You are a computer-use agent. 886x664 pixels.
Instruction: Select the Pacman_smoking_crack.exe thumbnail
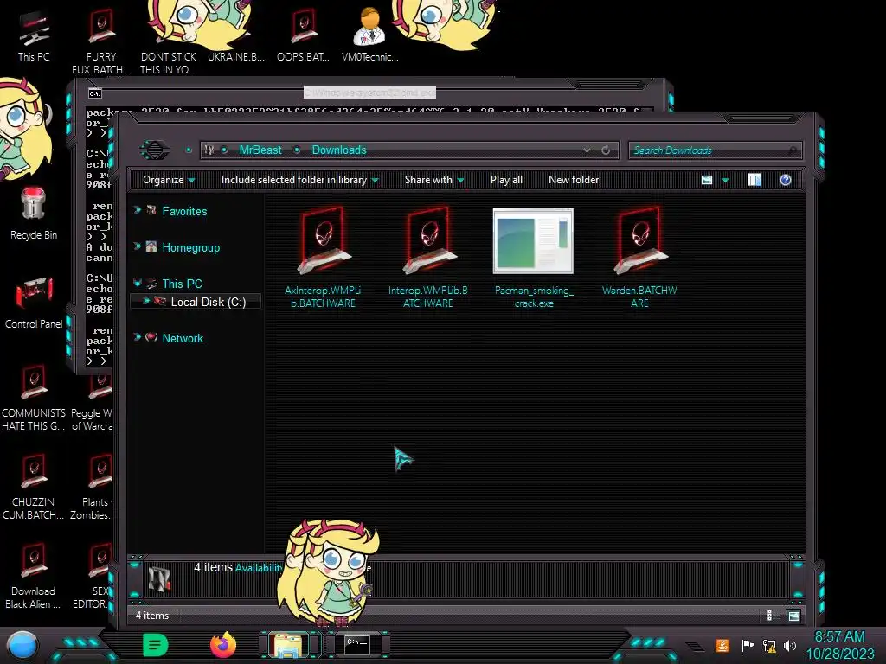click(x=533, y=241)
